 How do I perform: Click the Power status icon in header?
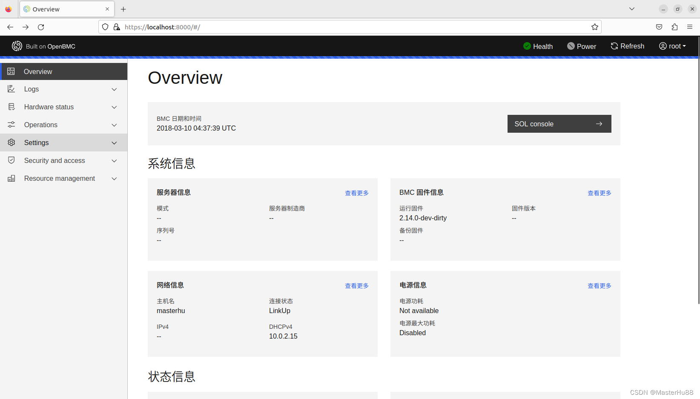point(571,46)
